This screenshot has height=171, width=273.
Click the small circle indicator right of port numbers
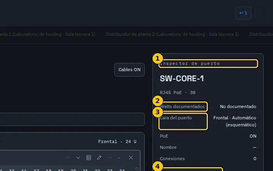(x=136, y=168)
